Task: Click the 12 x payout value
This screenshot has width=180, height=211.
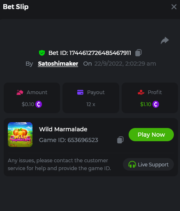Action: (91, 104)
